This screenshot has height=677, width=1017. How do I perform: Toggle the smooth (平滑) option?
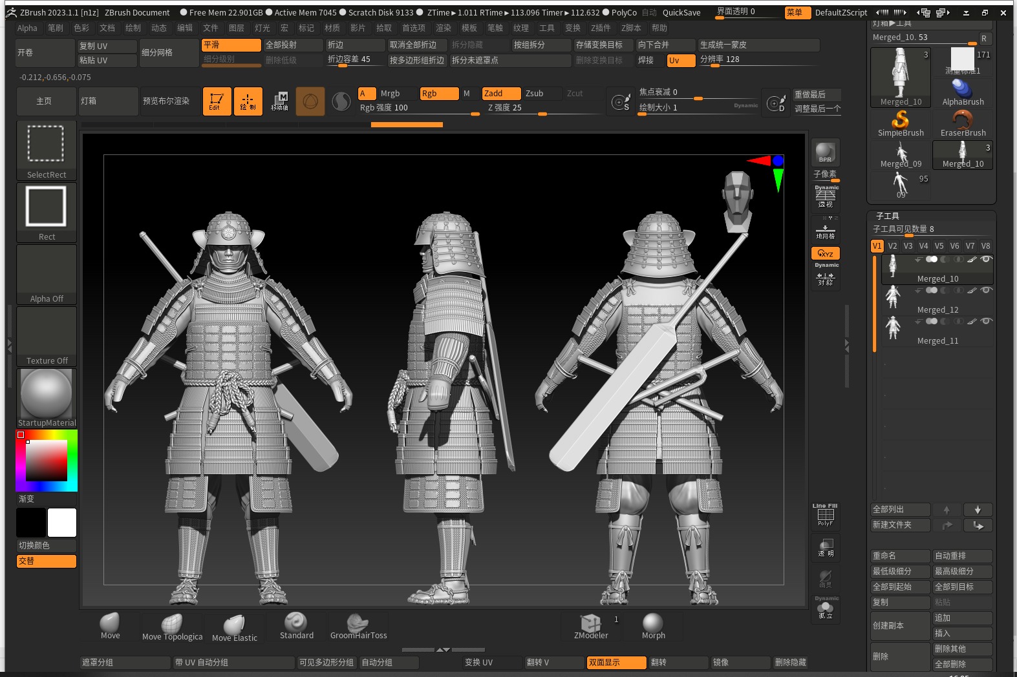point(231,45)
